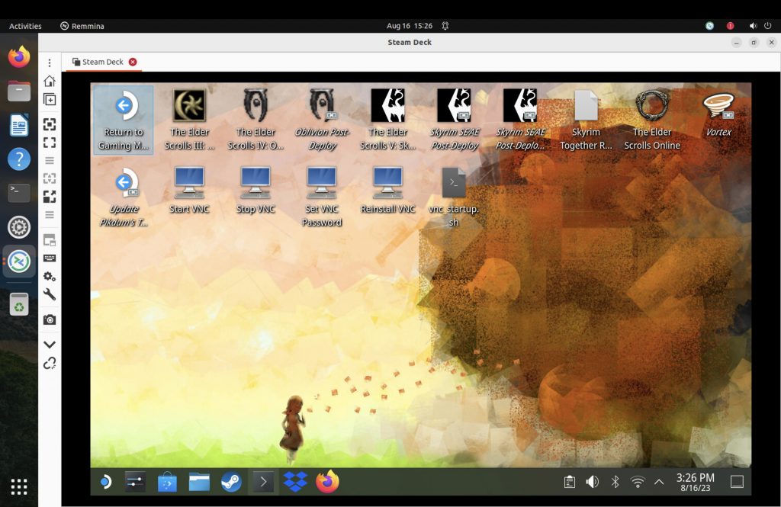Screen dimensions: 781x507
Task: Switch to the Steam Deck connection tab
Action: pos(102,62)
